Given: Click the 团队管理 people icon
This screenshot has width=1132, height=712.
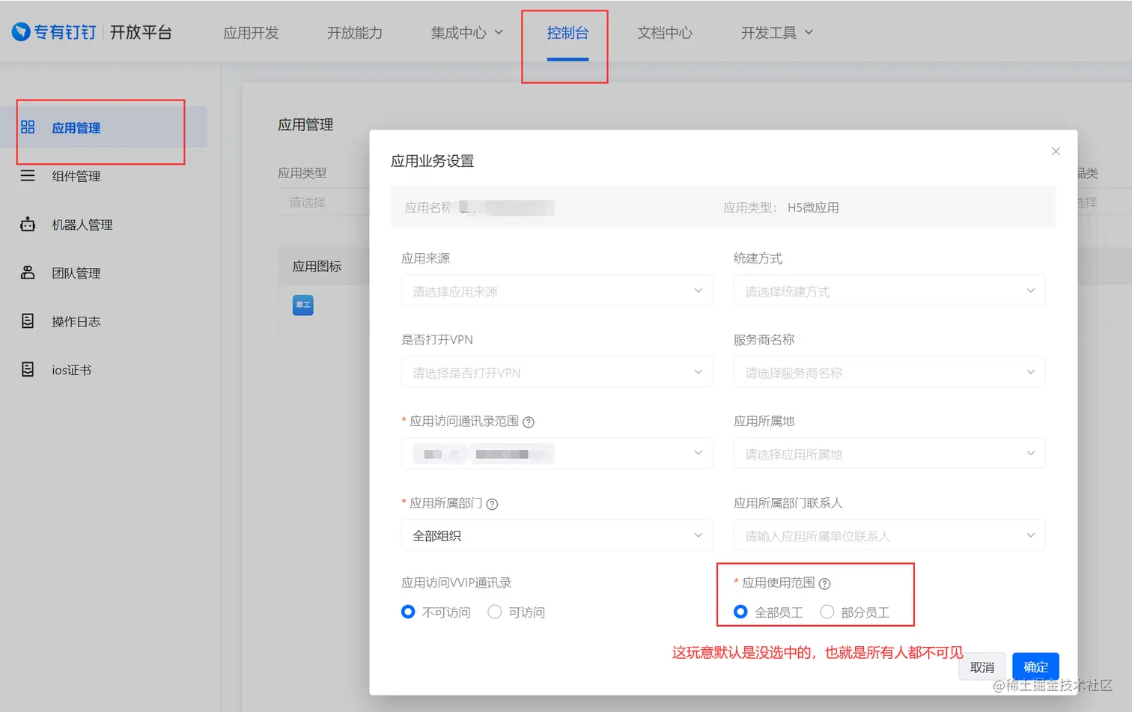Looking at the screenshot, I should click(x=28, y=273).
